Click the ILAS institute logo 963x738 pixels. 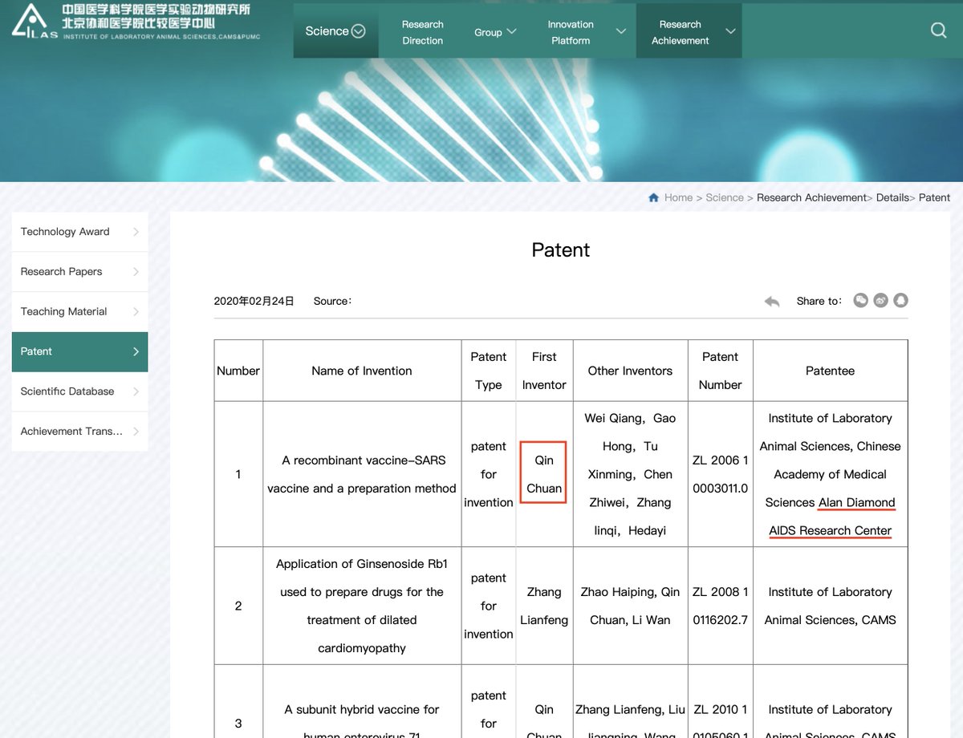click(135, 22)
